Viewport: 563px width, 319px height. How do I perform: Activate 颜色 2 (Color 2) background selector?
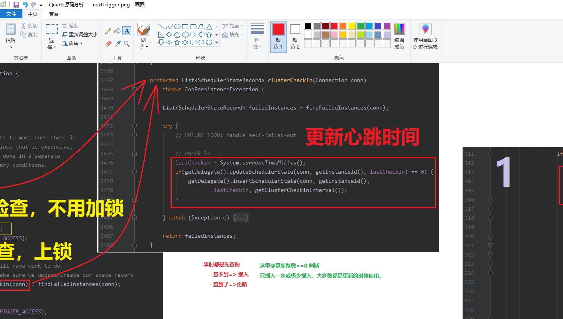coord(295,36)
